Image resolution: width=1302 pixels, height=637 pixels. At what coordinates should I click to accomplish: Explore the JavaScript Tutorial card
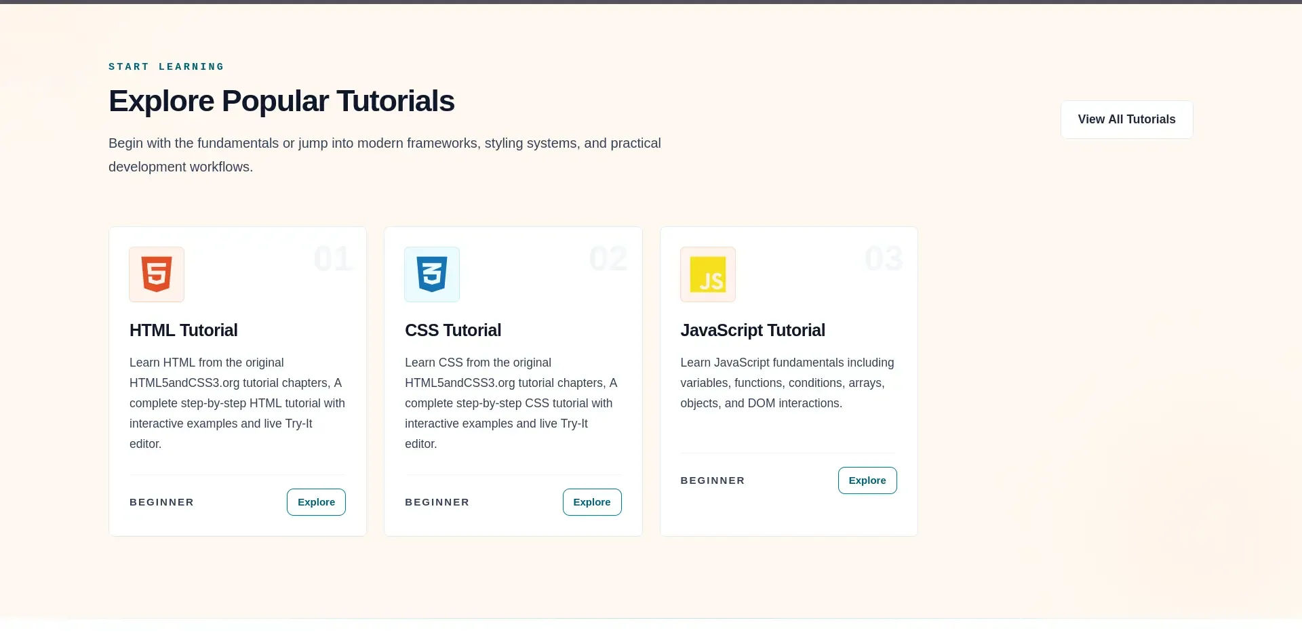tap(867, 480)
